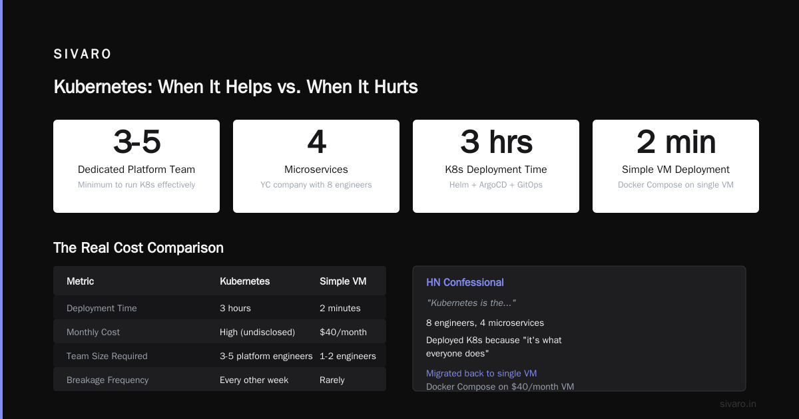Click the Kubernetes column header
Image resolution: width=799 pixels, height=419 pixels.
(x=245, y=281)
